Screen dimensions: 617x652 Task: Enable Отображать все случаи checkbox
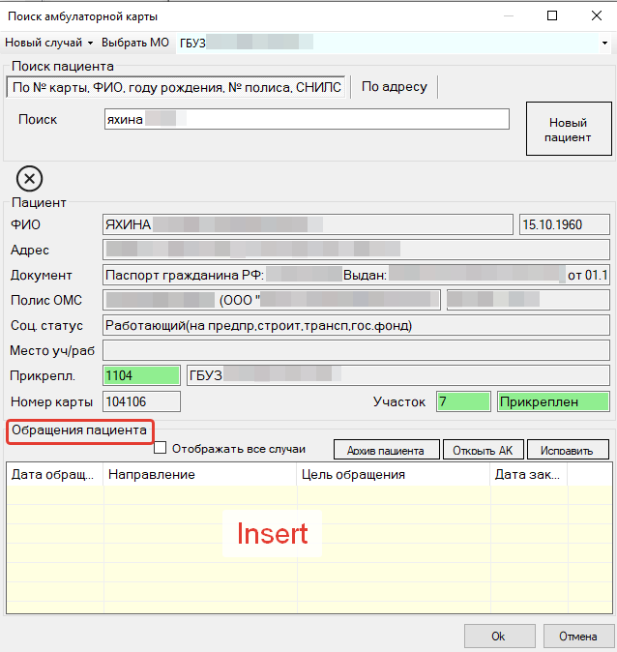(x=161, y=448)
